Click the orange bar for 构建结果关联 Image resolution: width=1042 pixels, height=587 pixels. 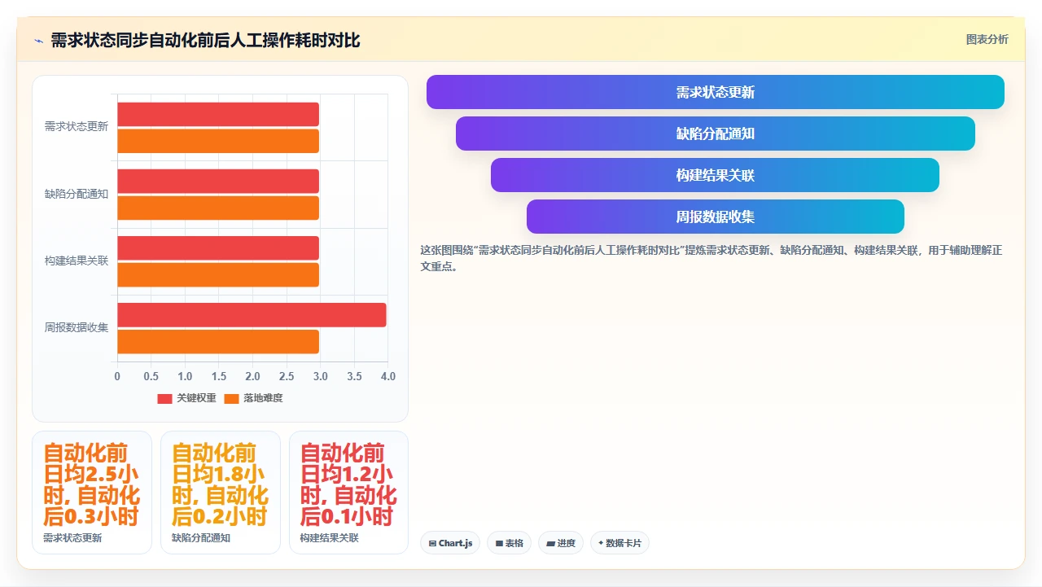click(218, 275)
